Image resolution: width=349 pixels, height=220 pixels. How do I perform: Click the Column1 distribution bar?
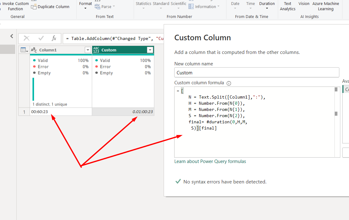point(33,89)
